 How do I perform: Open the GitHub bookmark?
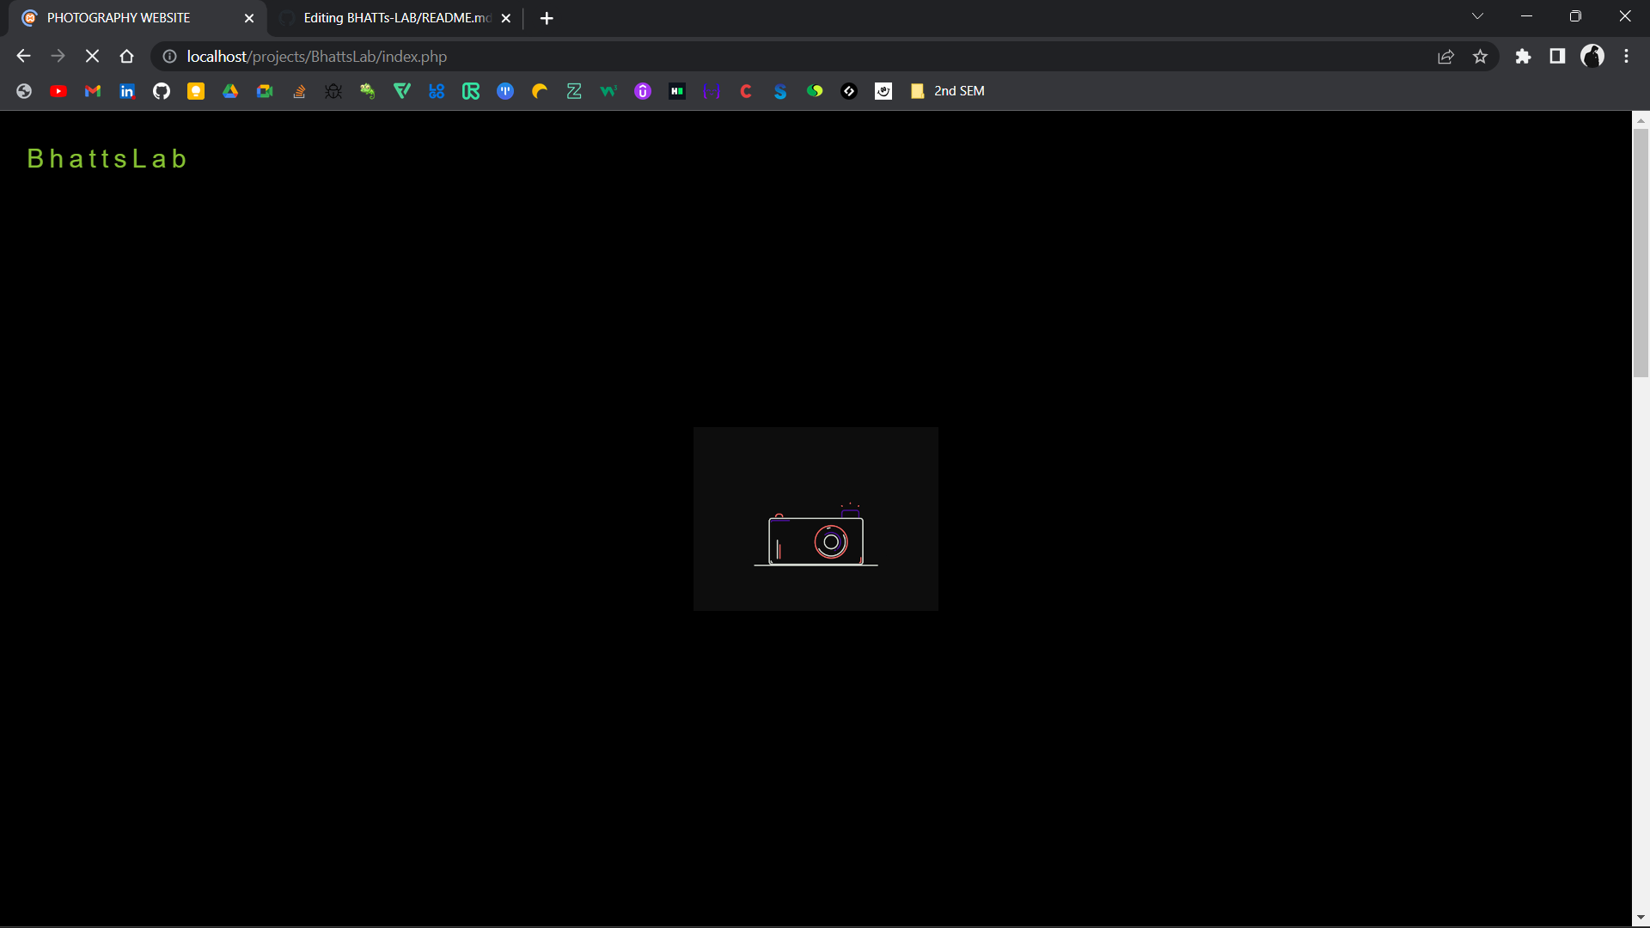pos(162,91)
